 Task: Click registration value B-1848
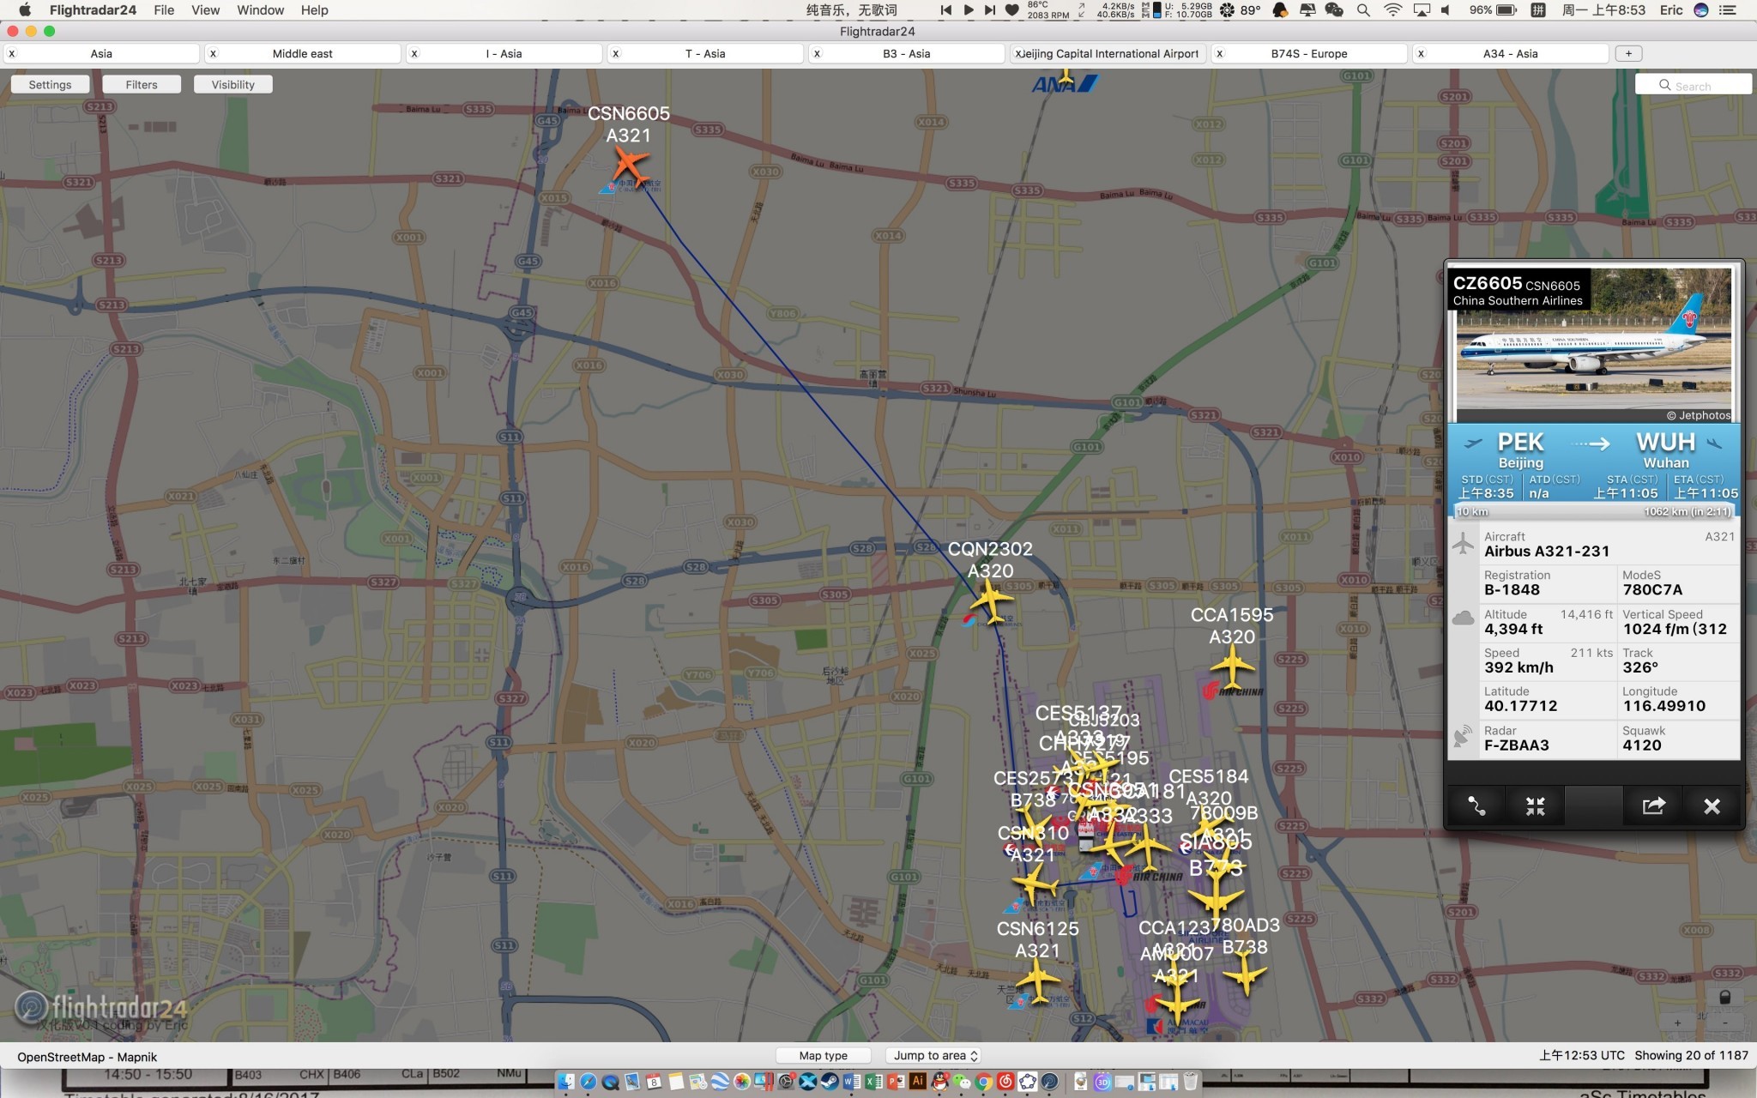[1512, 590]
